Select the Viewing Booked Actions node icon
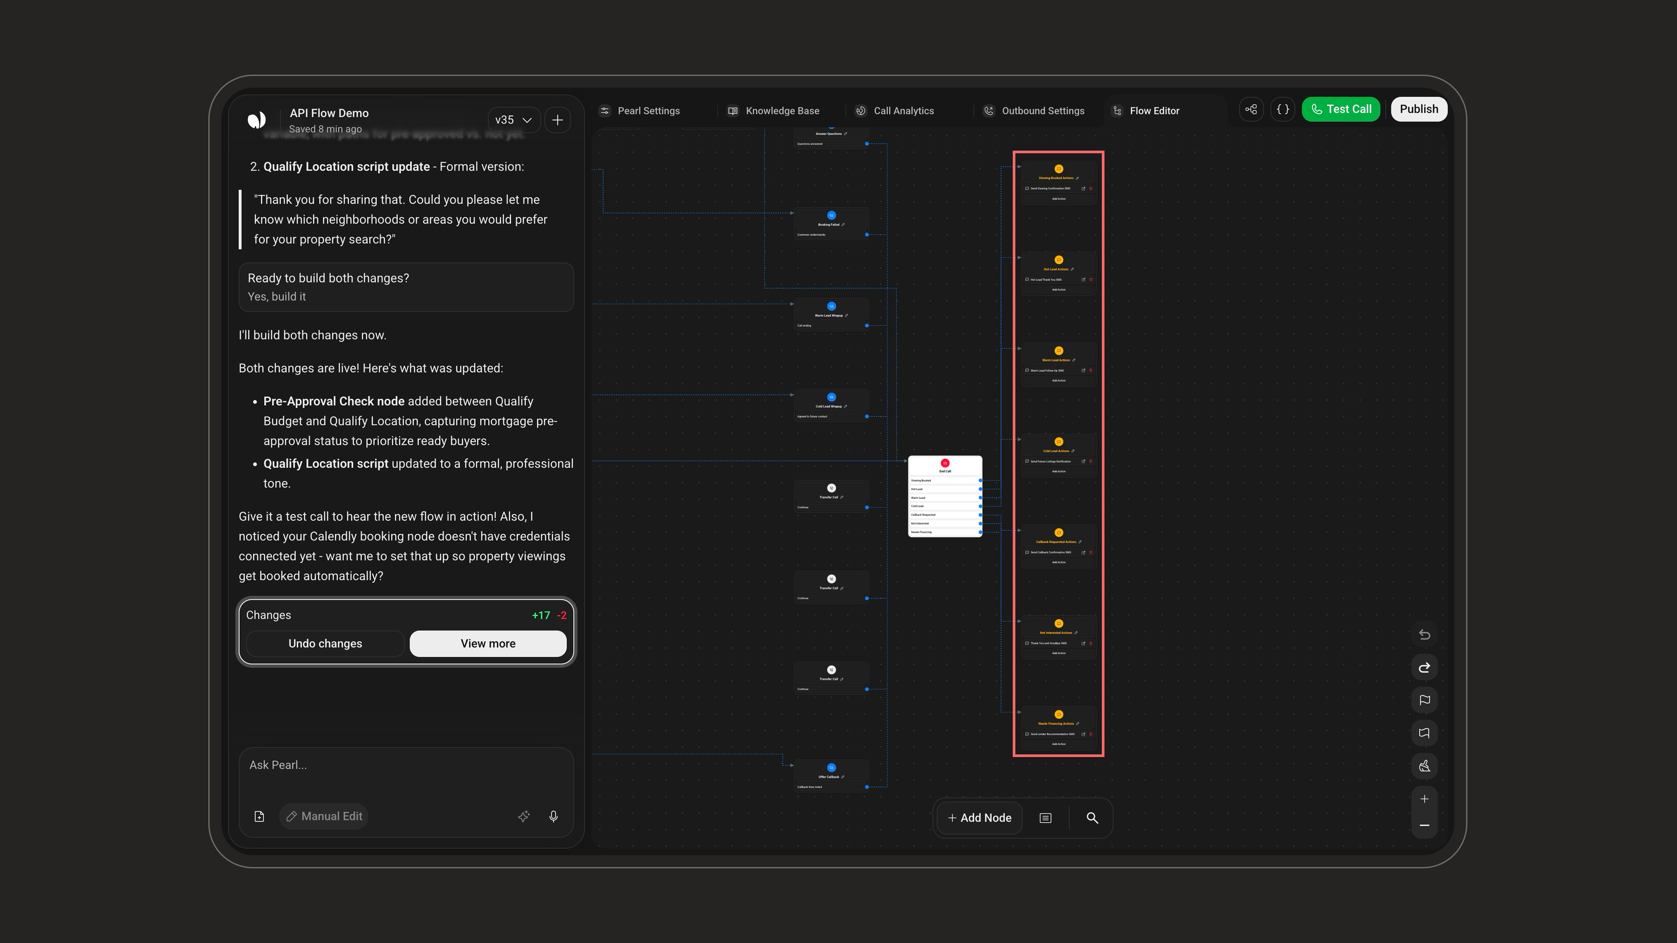 pyautogui.click(x=1059, y=169)
